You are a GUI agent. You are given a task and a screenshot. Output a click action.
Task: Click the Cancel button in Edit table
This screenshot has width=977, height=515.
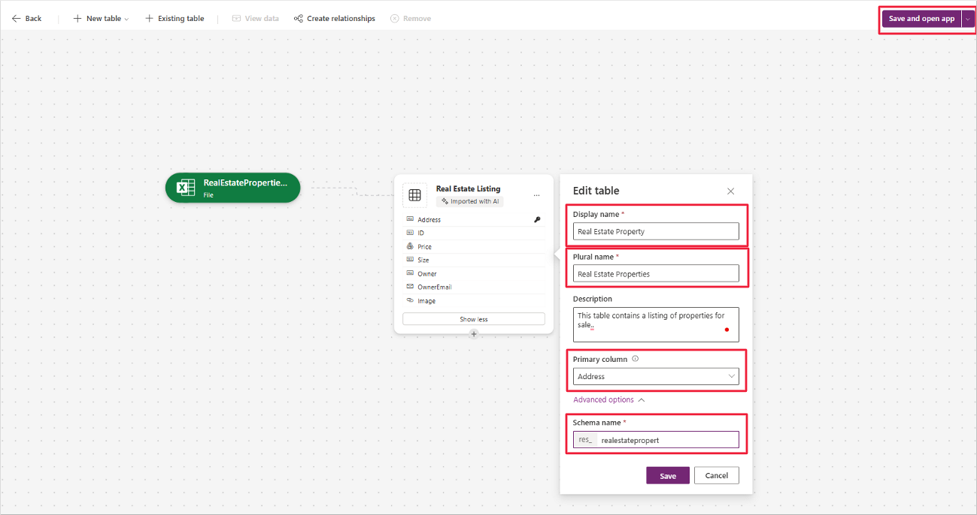click(x=716, y=475)
